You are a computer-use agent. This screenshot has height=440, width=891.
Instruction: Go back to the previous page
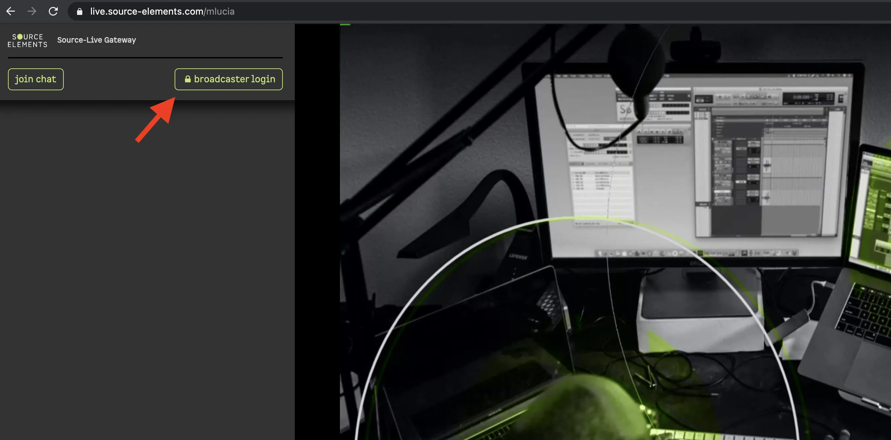click(11, 11)
